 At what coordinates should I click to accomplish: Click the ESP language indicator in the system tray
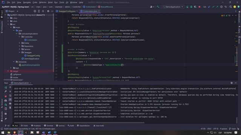pyautogui.click(x=220, y=132)
